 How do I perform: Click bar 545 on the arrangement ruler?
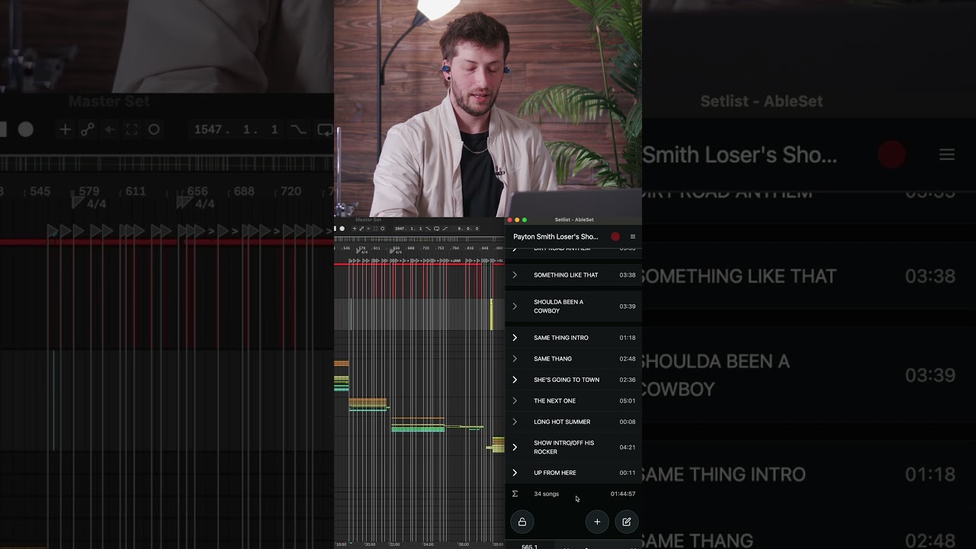coord(346,248)
